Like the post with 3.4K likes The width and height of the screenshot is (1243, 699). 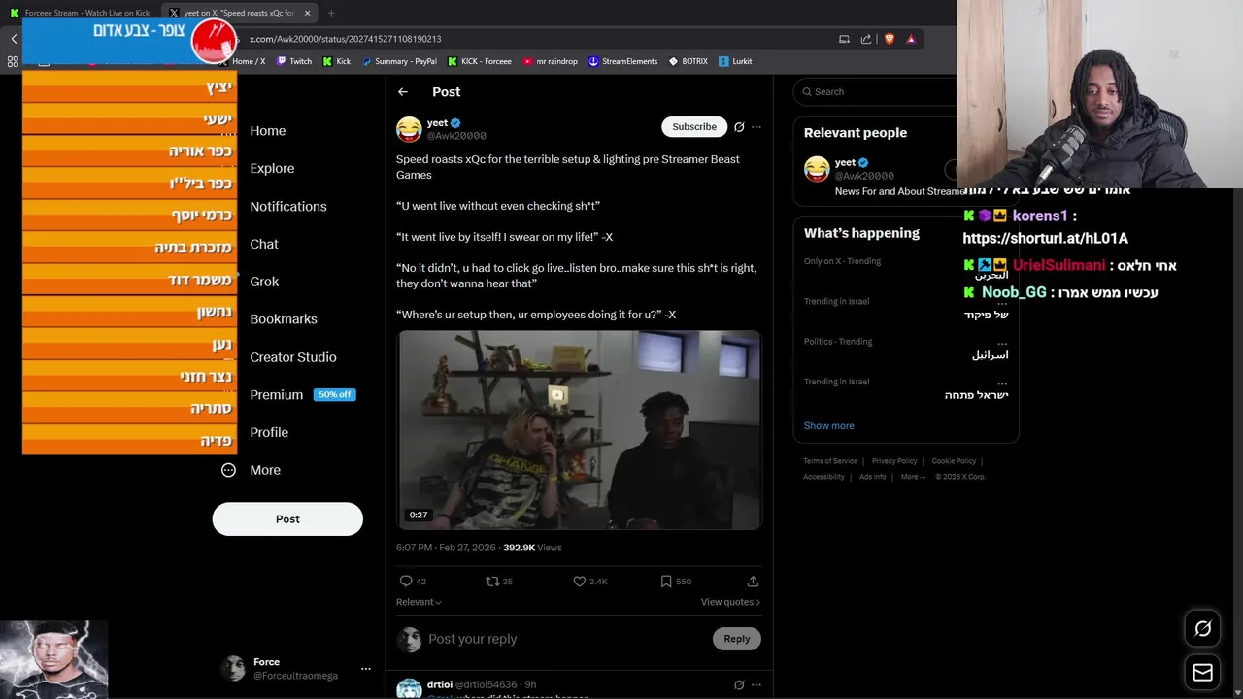(580, 582)
